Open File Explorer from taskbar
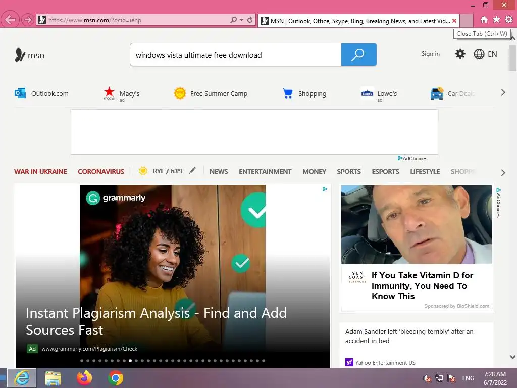Screen dimensions: 517x388 [53, 378]
